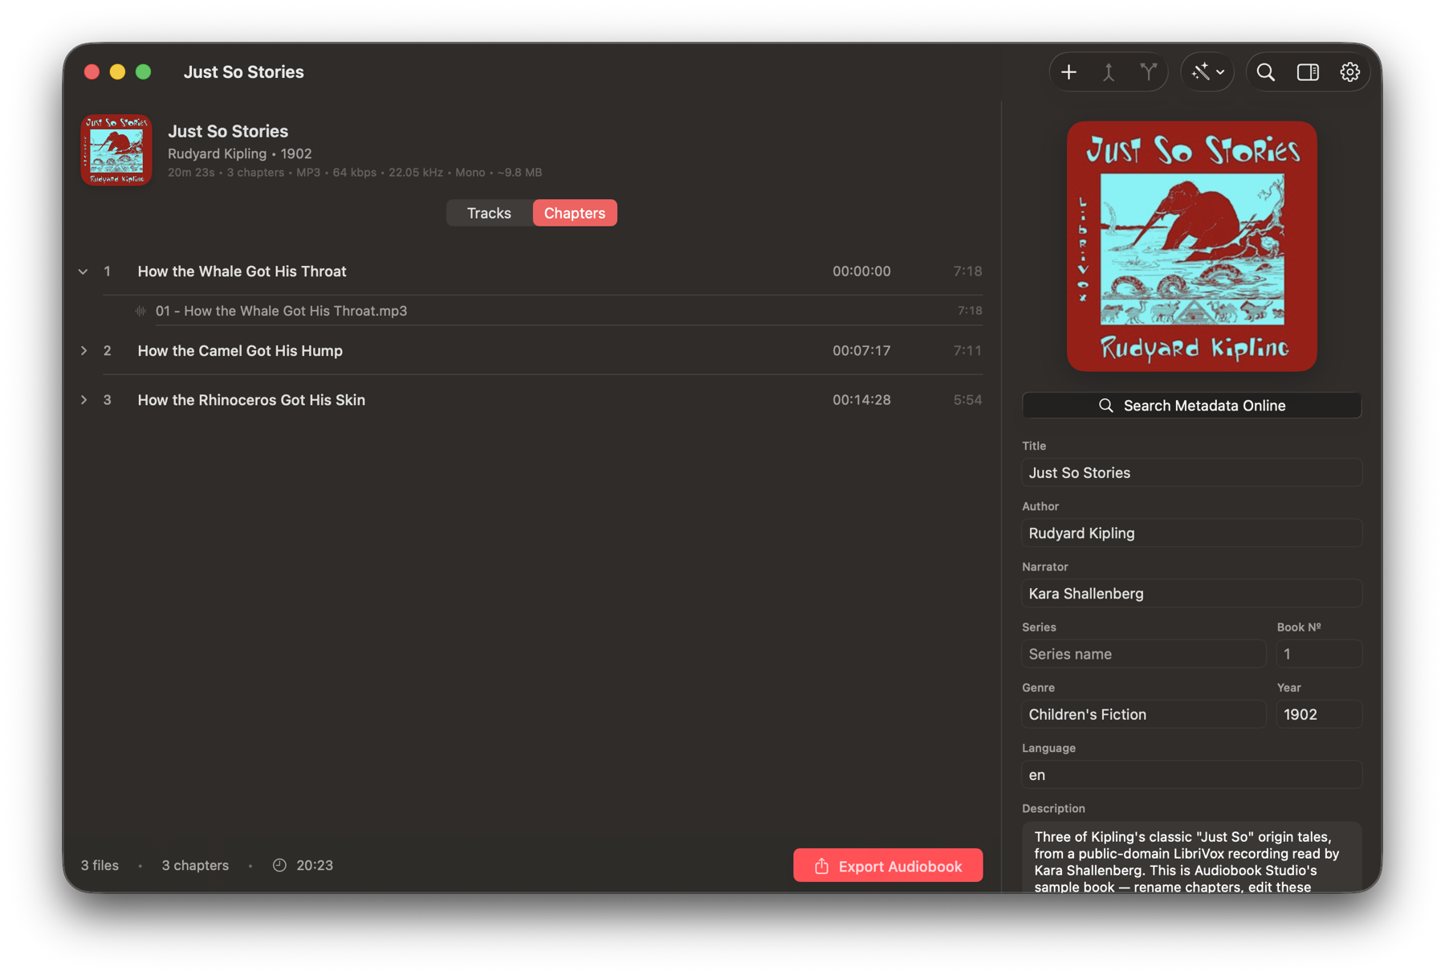Click the green fullscreen window button
The image size is (1445, 976).
143,72
